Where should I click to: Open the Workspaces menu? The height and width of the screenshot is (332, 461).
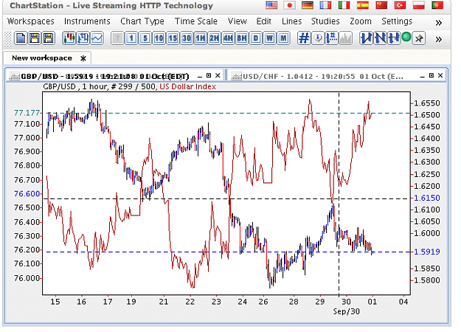[31, 21]
